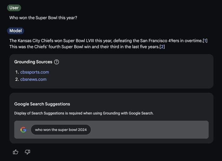
Task: Open citation [1] in the response
Action: 205,41
